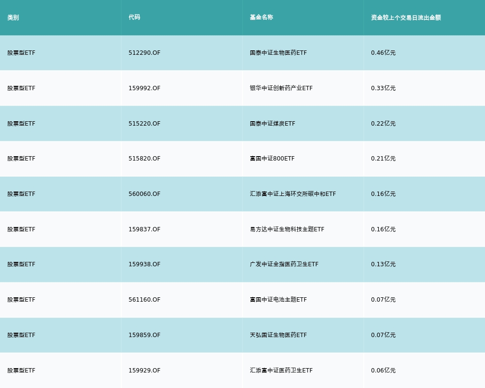Select fund code 159929.OF
Viewport: 485px width, 388px height.
(145, 371)
